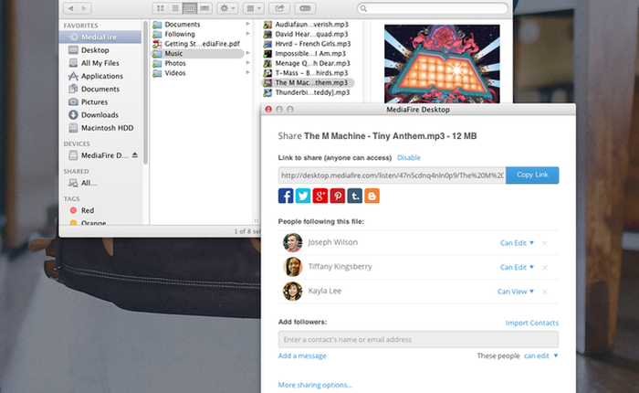639x393 pixels.
Task: Open Kayla Lee's Can View dropdown
Action: (x=516, y=292)
